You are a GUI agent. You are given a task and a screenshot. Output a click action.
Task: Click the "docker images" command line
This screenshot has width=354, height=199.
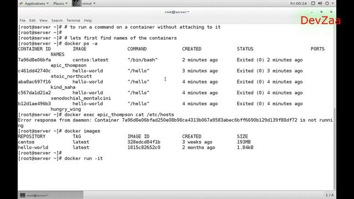pos(82,131)
